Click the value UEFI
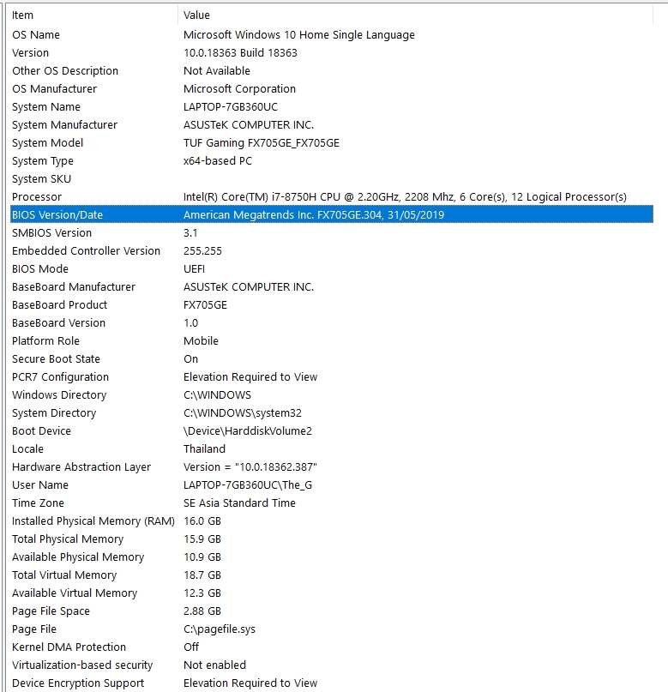668x692 pixels. 194,269
